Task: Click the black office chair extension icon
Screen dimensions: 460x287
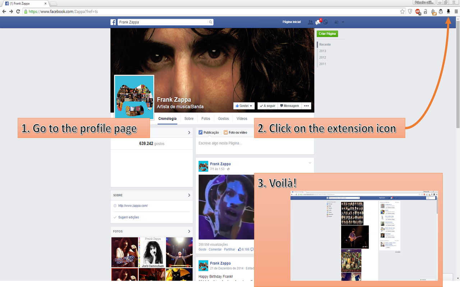Action: pos(448,11)
